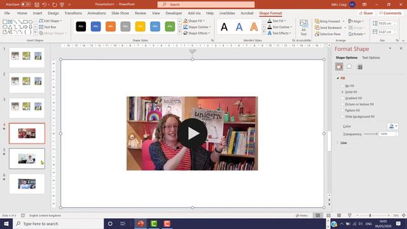Screen dimensions: 407x229
Task: Switch to the Design tab
Action: tap(53, 13)
